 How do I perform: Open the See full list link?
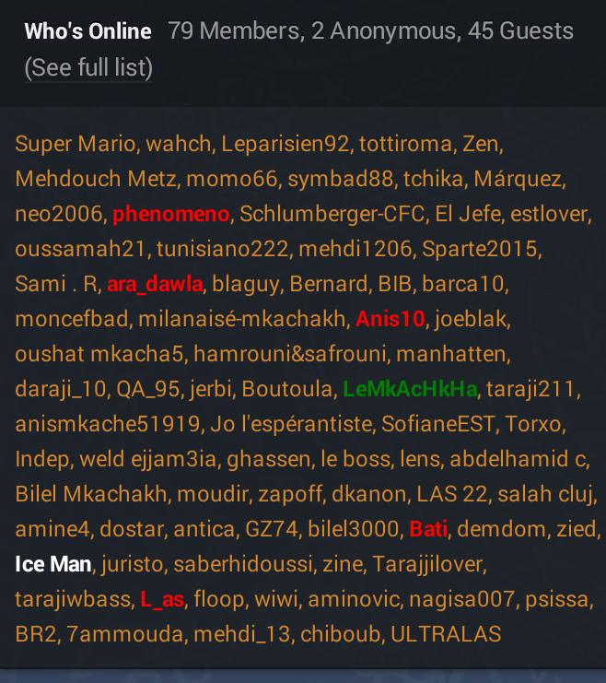pos(88,68)
